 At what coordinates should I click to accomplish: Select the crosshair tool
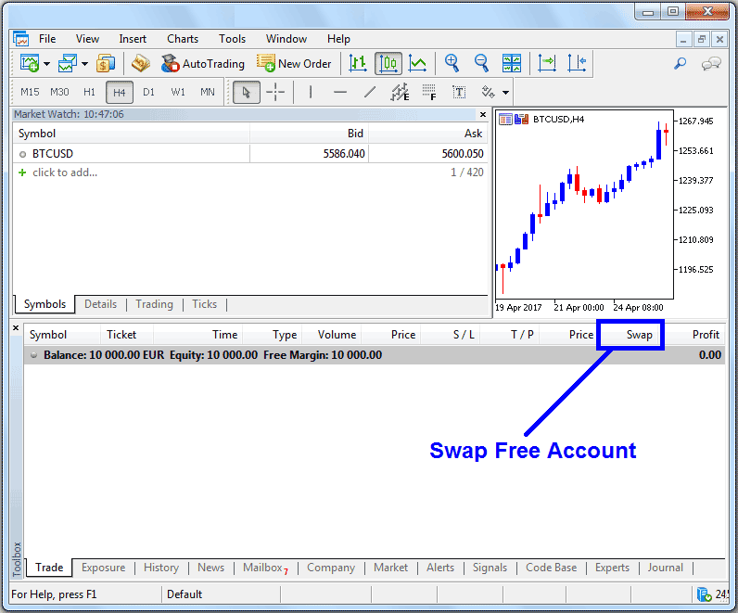tap(275, 93)
